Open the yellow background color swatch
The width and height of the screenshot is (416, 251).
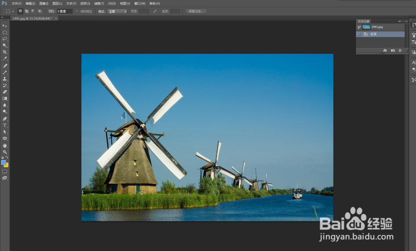[x=7, y=165]
